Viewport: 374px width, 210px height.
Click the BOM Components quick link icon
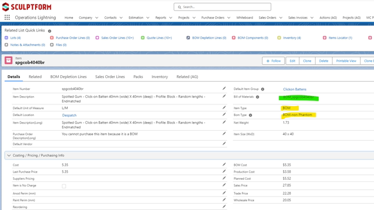tap(234, 37)
